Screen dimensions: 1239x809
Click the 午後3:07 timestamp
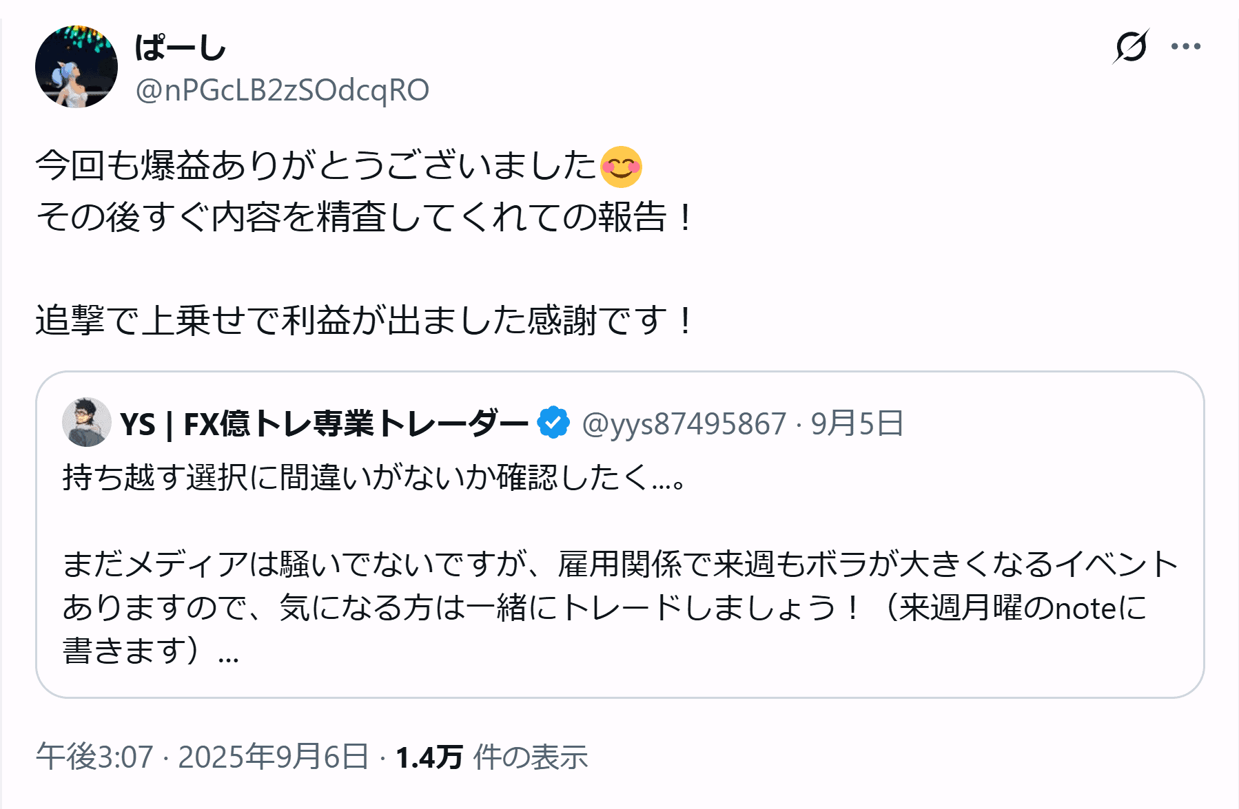(x=94, y=757)
